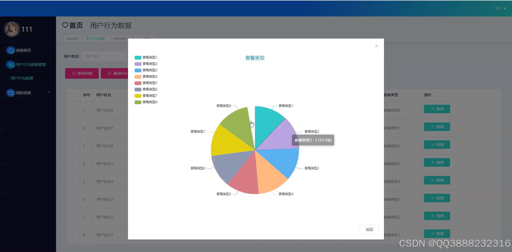Viewport: 512px width, 252px height.
Task: Click the home icon beside 系统首页
Action: click(11, 50)
